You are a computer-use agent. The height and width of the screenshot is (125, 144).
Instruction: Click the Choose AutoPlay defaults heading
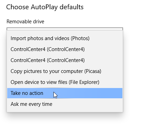[x=45, y=7]
